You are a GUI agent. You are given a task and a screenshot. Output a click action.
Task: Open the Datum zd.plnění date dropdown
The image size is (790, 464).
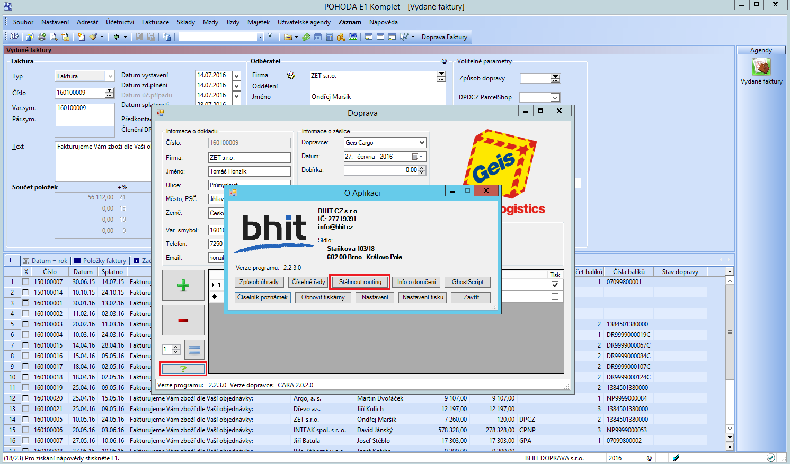236,85
